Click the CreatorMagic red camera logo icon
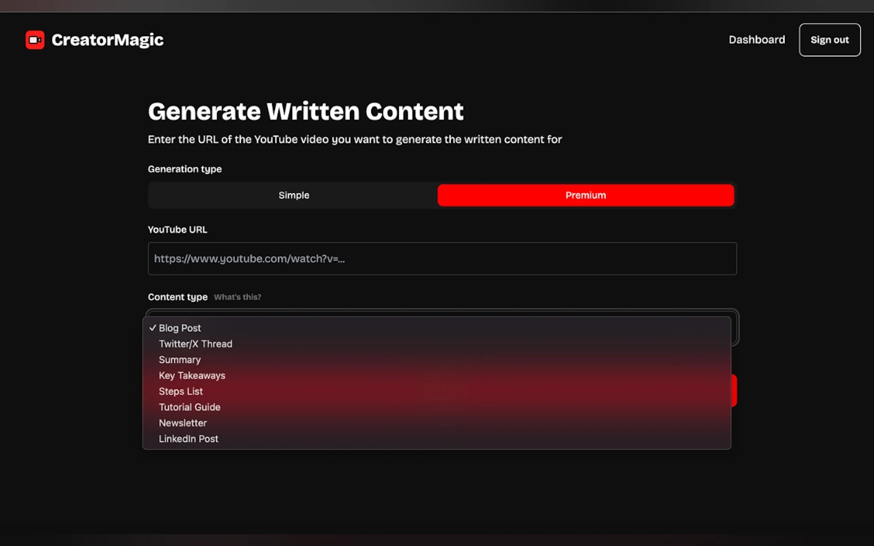The image size is (874, 546). (35, 40)
